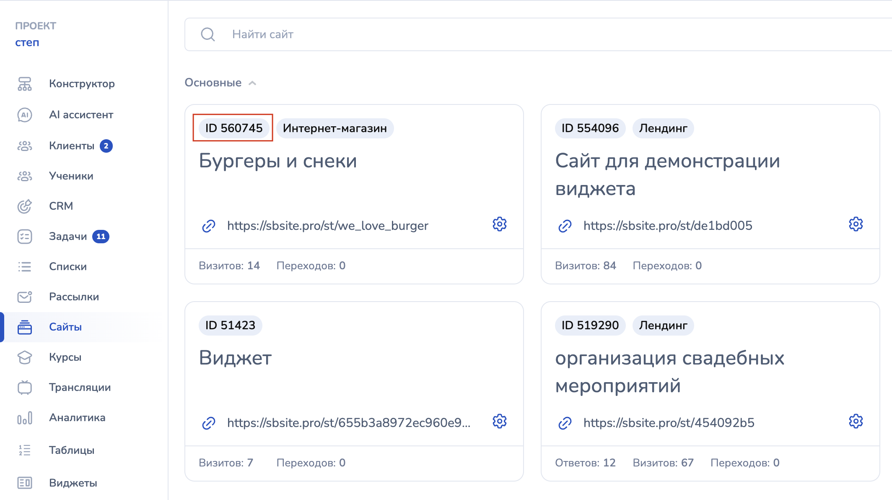Go to the Задачи section

68,237
